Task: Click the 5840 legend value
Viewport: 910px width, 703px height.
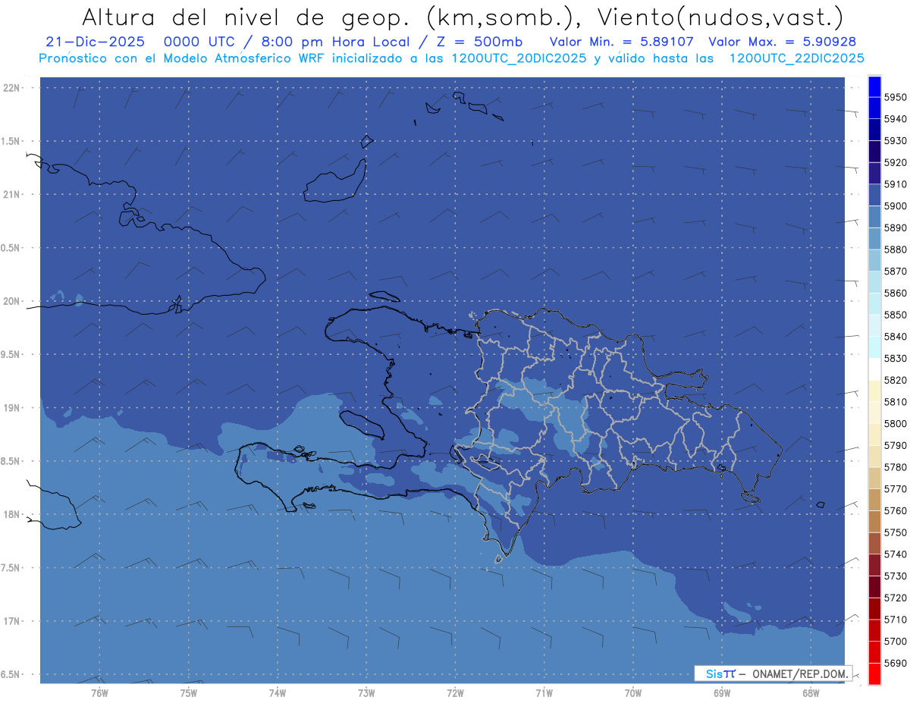Action: pyautogui.click(x=895, y=337)
